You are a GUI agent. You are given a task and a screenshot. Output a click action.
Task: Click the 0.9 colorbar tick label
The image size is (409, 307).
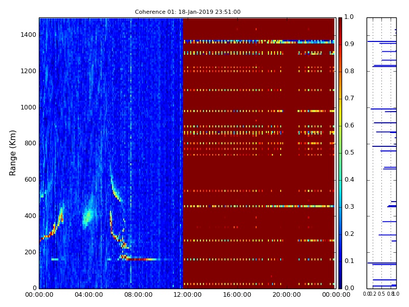pos(349,44)
